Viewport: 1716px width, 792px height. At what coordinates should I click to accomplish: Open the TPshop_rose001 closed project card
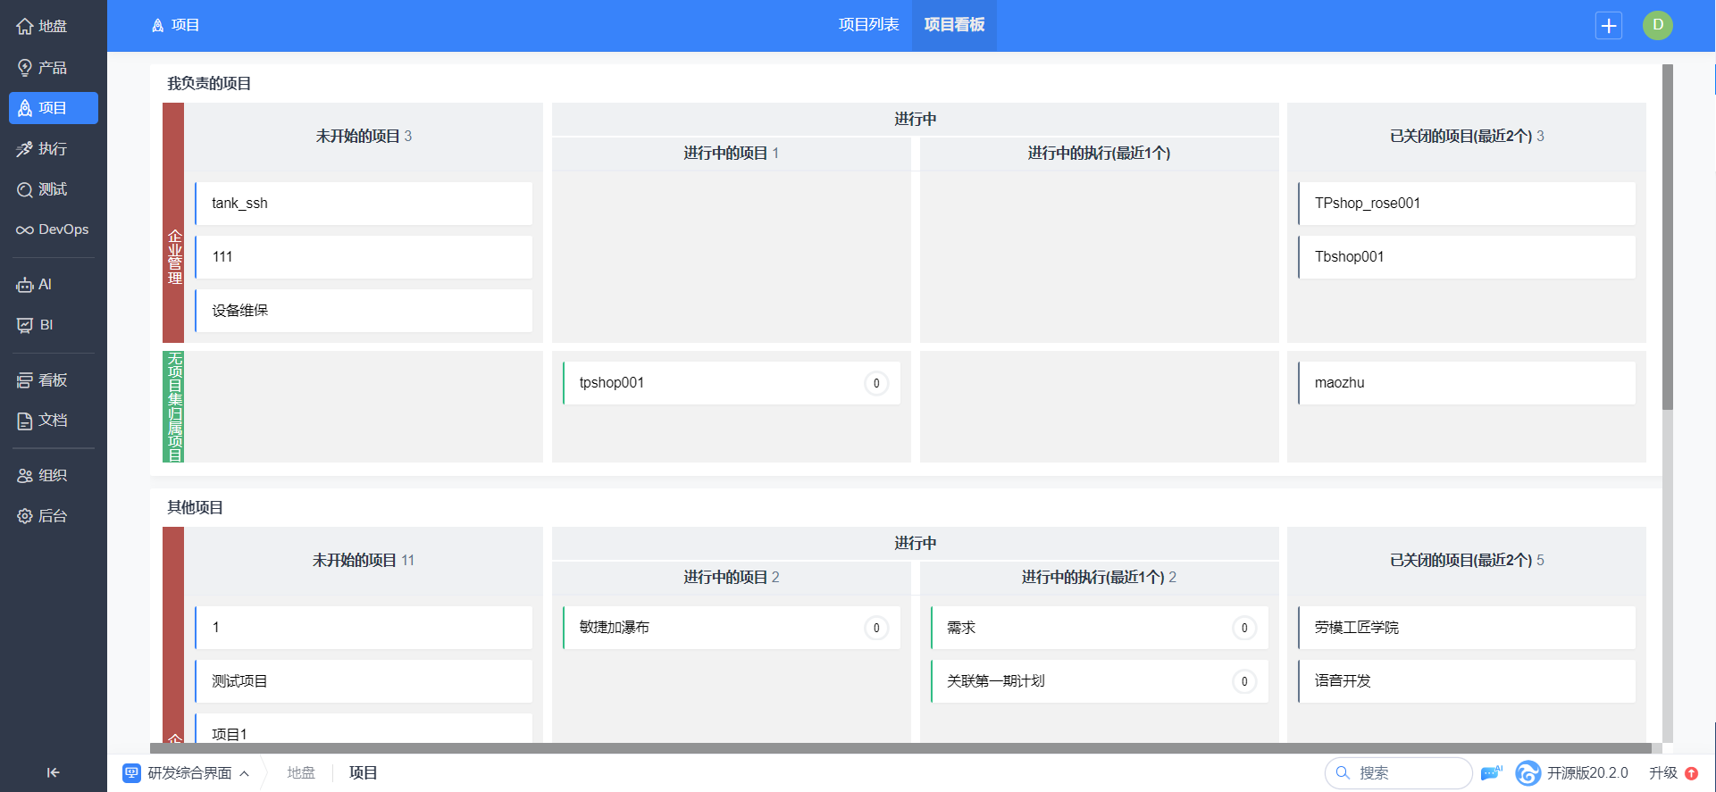click(x=1466, y=204)
